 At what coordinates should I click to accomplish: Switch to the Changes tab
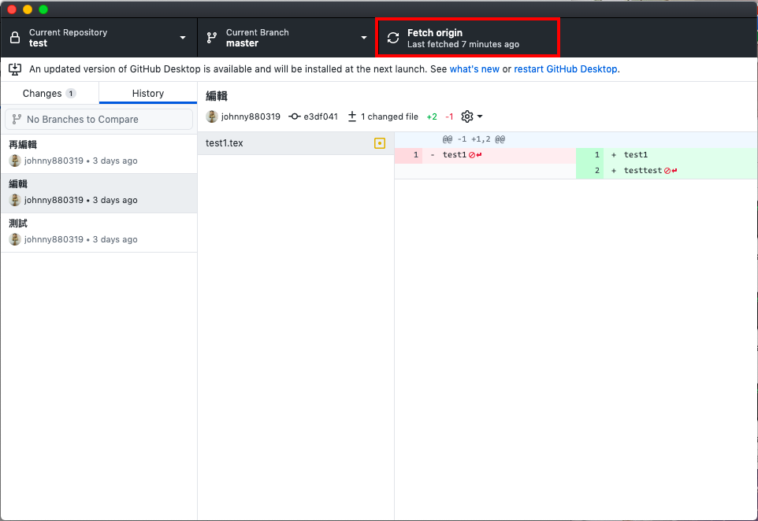click(x=49, y=94)
